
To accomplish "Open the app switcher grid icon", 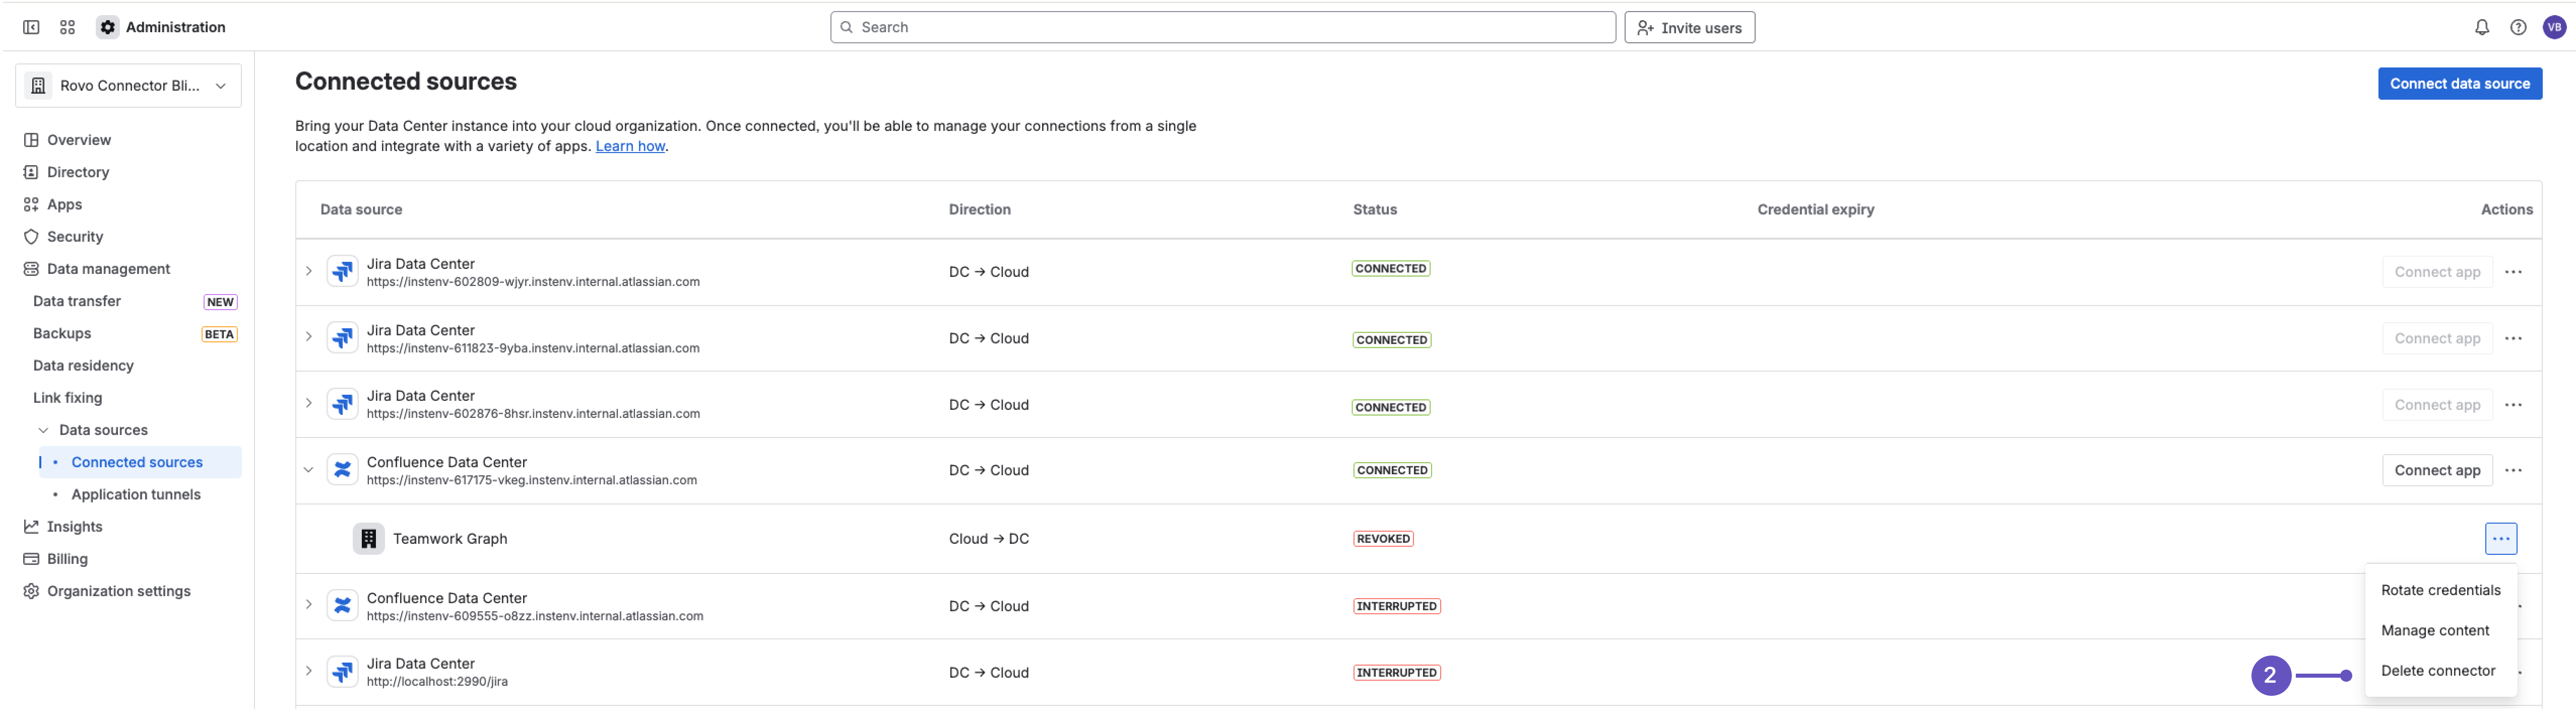I will point(67,27).
